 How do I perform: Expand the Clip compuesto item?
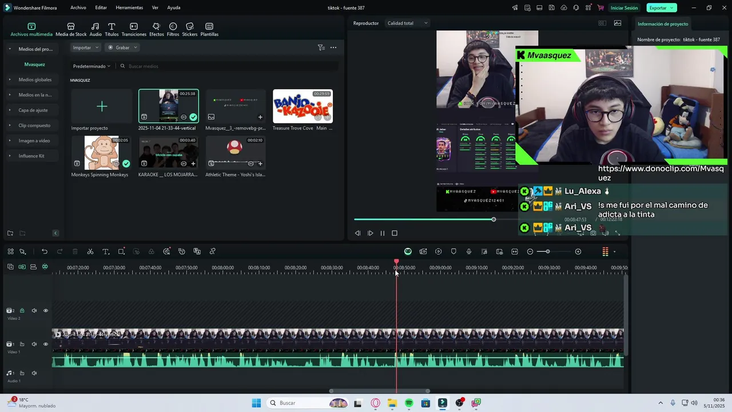[x=9, y=125]
